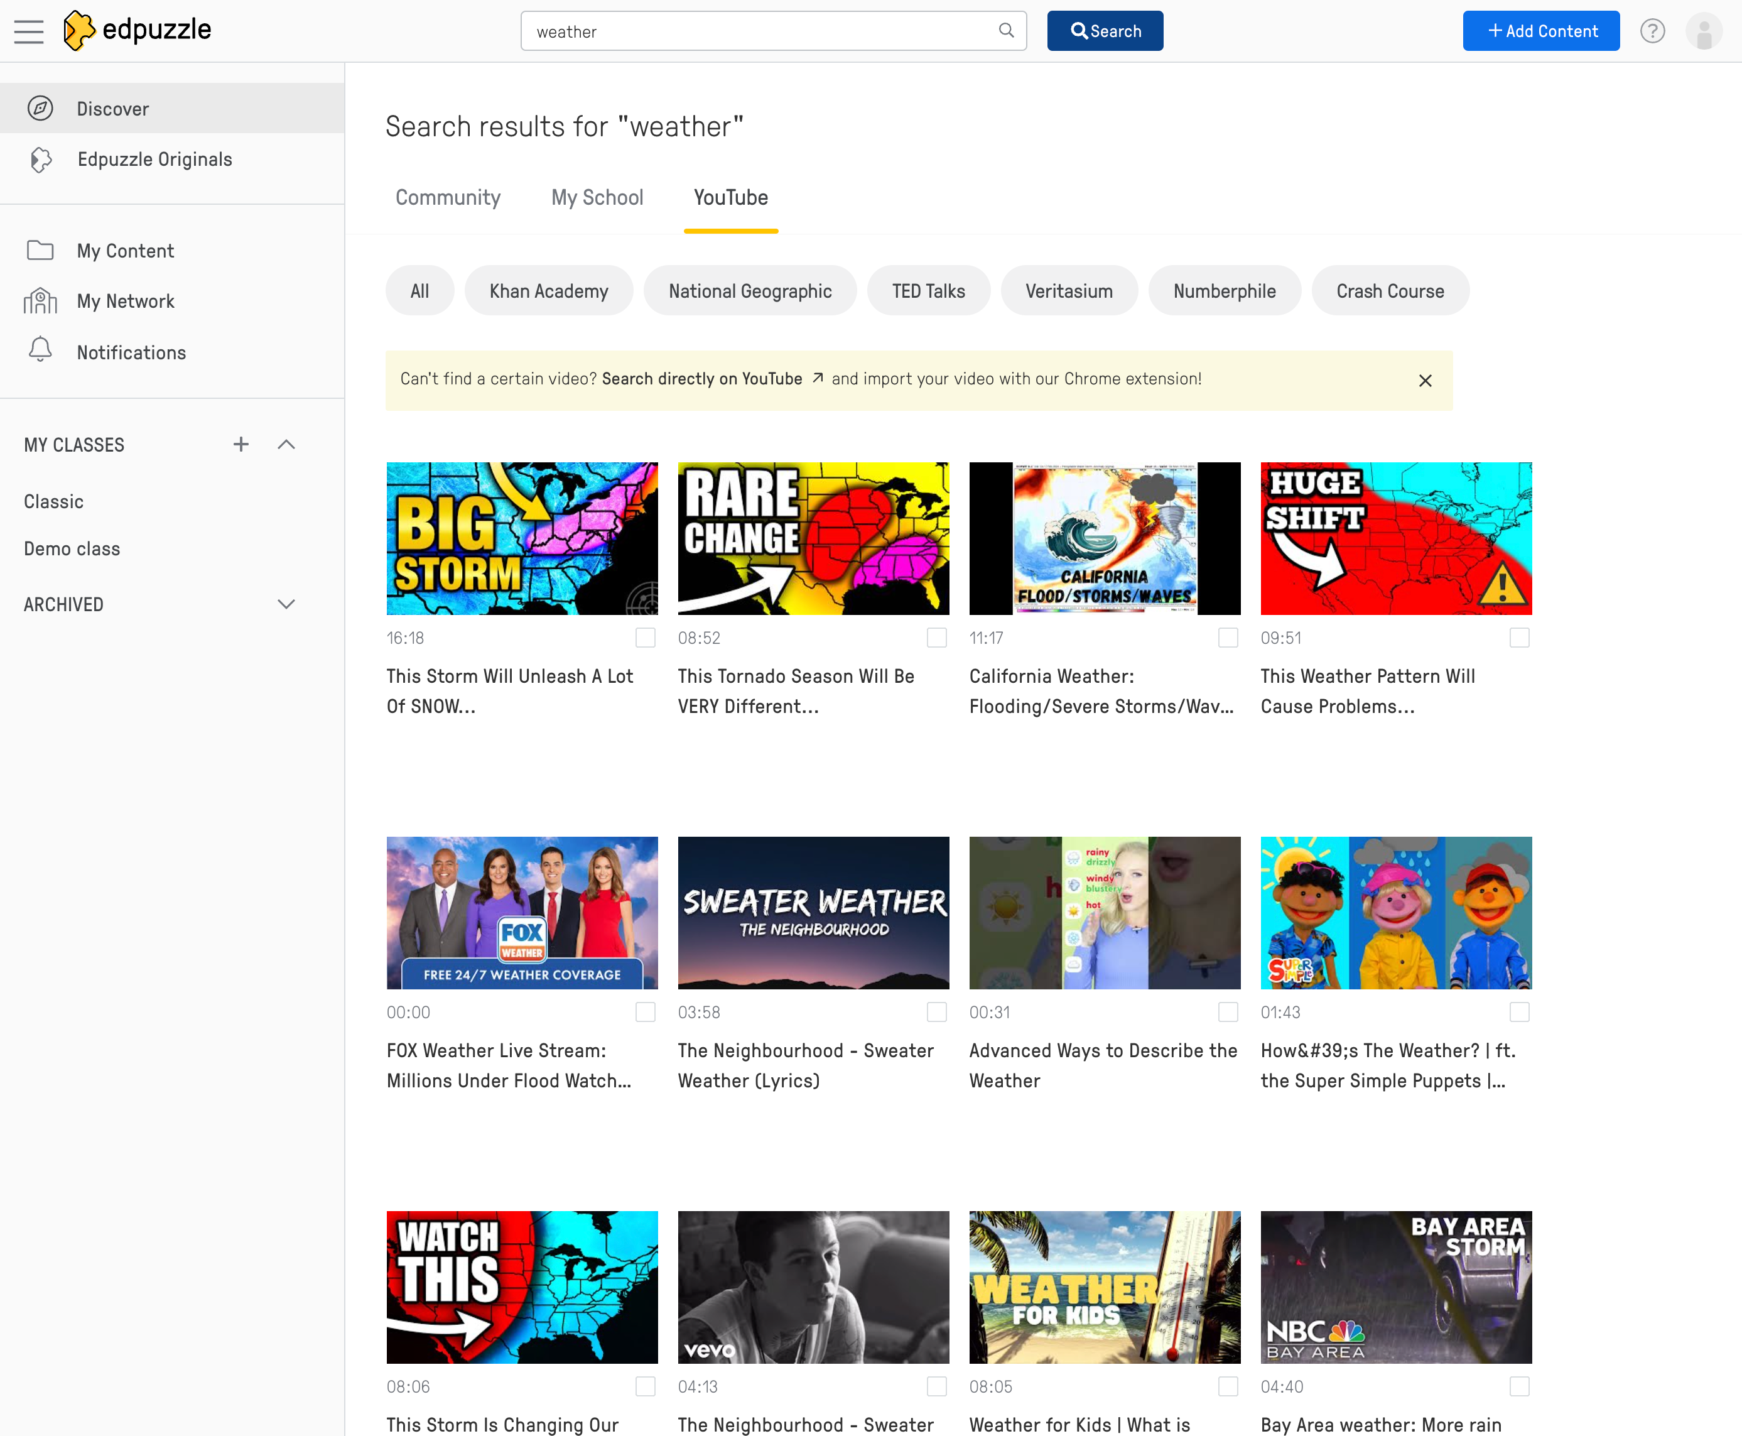Open the FOX Weather Live Stream thumbnail

(522, 912)
